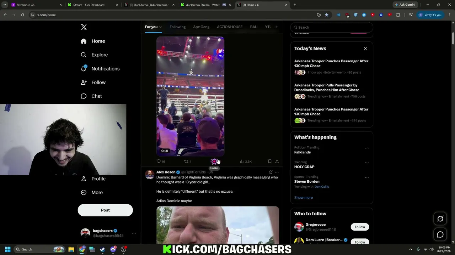Bookmark the boxing video post
Image resolution: width=455 pixels, height=255 pixels.
coord(270,161)
